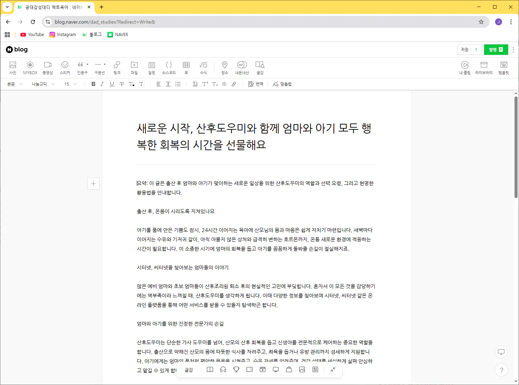Insert a 표 (table) into the post
This screenshot has width=519, height=385.
click(x=186, y=68)
